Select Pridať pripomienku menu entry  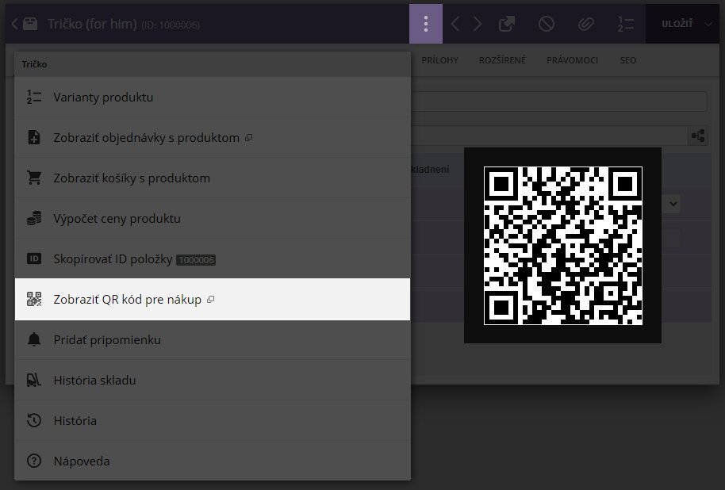coord(213,340)
